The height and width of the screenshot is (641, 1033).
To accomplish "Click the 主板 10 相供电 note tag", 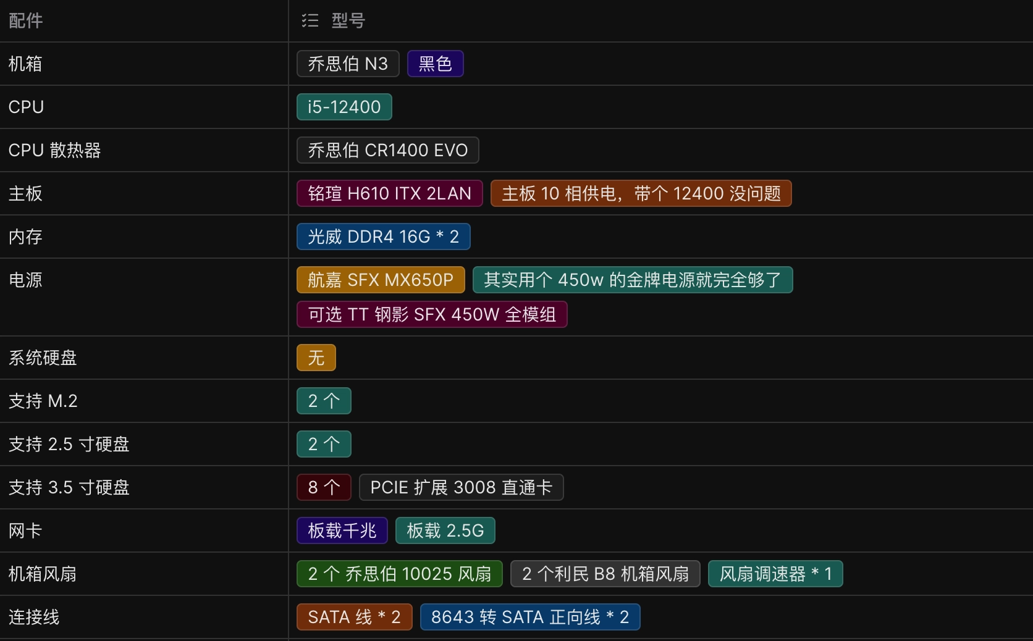I will pos(641,193).
